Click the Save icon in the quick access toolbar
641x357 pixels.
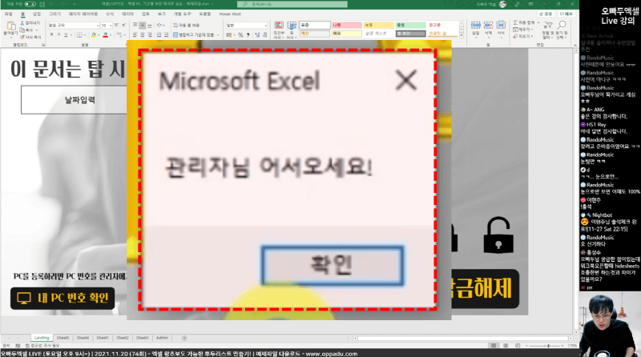[43, 4]
